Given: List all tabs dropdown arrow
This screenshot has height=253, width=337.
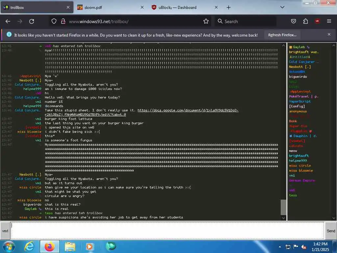Looking at the screenshot, I should tap(282, 7).
